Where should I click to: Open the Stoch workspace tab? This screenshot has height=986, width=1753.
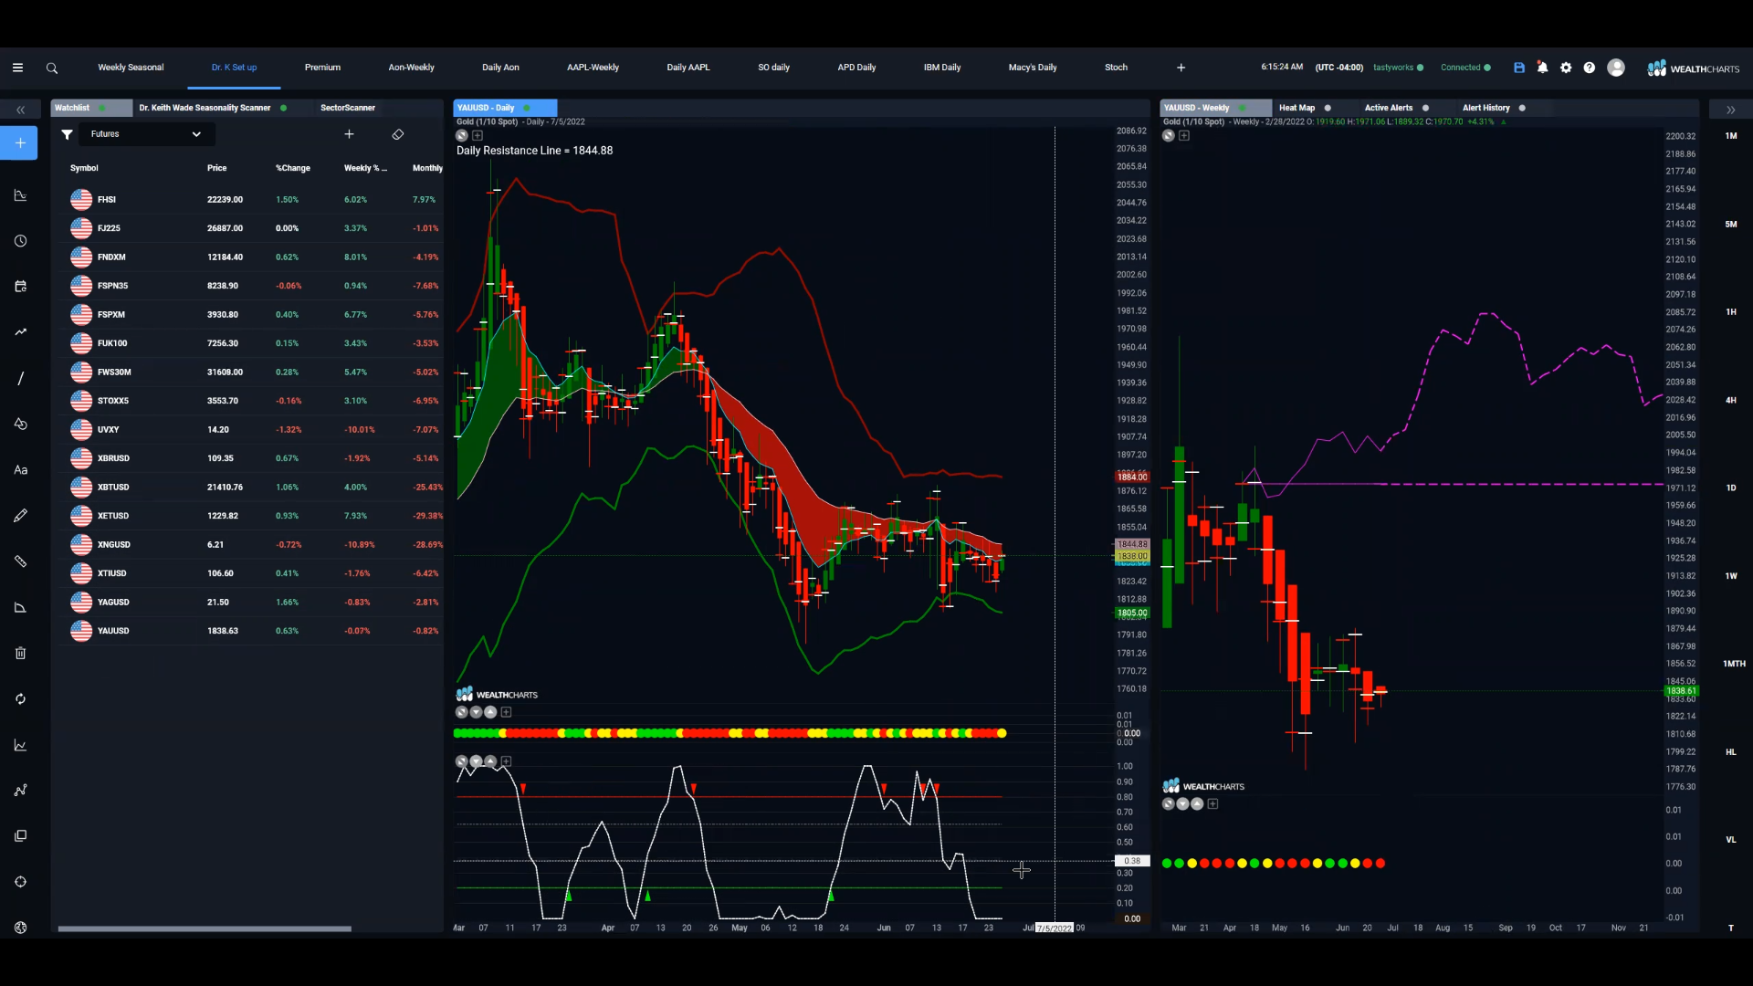tap(1116, 68)
